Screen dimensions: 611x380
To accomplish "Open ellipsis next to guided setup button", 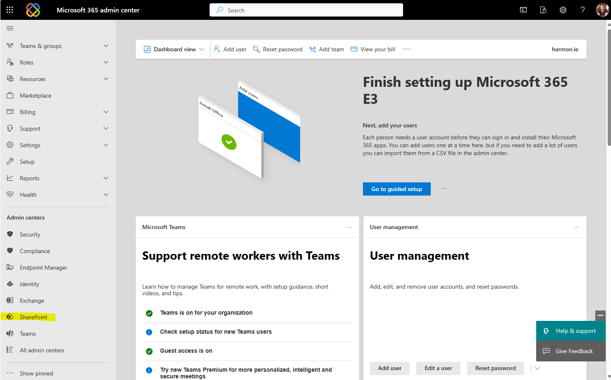I will [444, 189].
